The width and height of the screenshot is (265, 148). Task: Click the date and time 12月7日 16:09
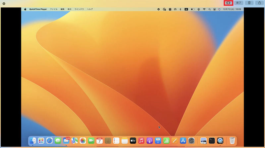tap(232, 9)
